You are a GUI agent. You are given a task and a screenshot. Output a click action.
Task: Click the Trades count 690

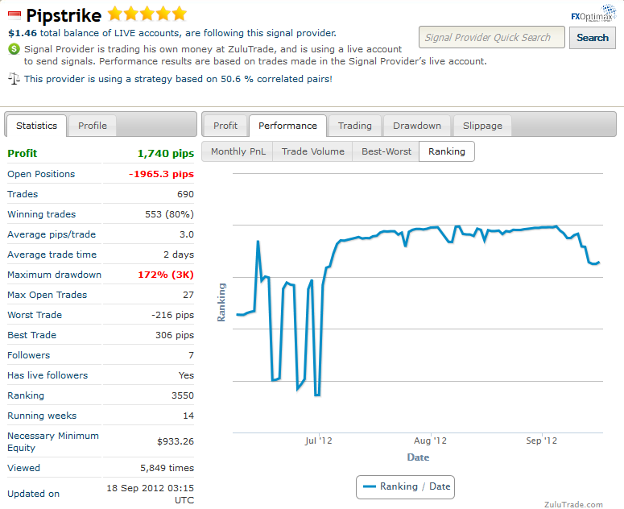[x=185, y=194]
